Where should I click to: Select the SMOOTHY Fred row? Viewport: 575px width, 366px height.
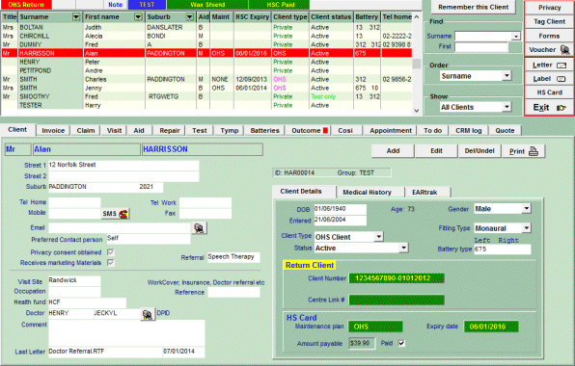[x=206, y=96]
